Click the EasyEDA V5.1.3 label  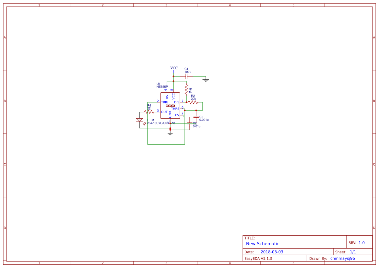pyautogui.click(x=258, y=258)
